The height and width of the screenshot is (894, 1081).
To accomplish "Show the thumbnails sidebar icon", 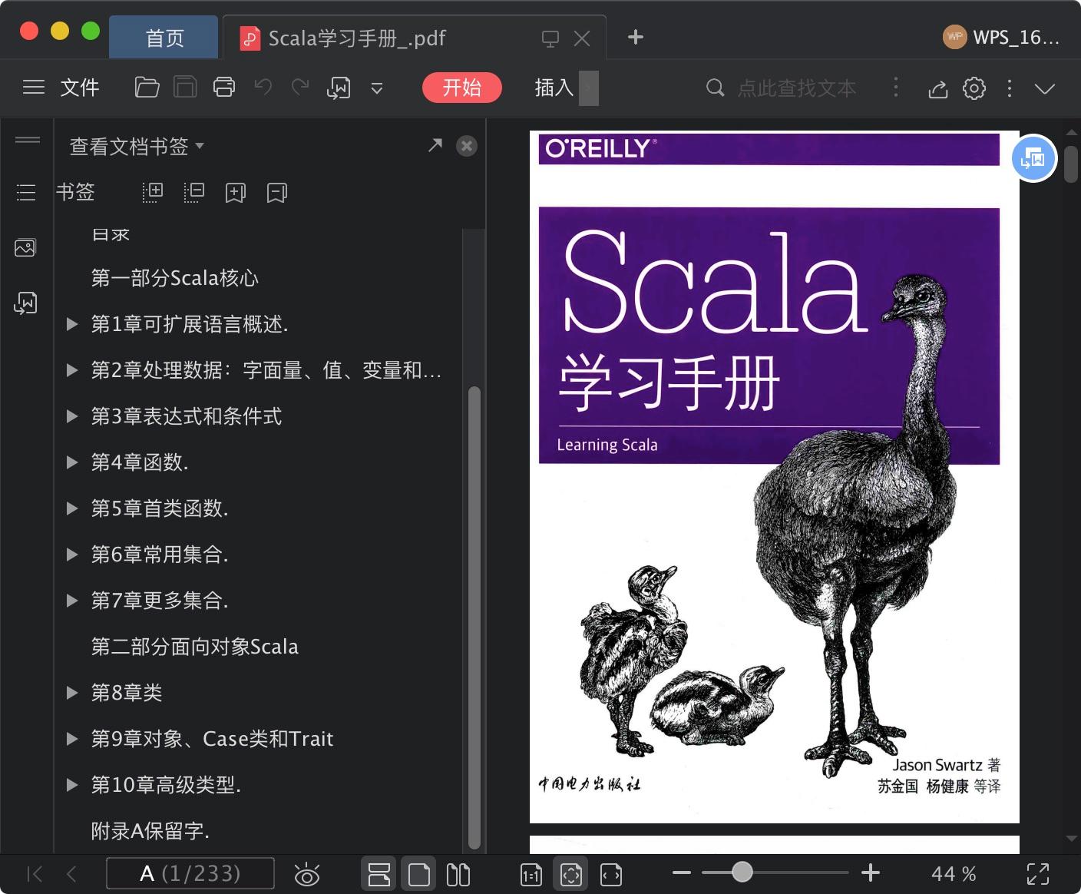I will coord(25,247).
